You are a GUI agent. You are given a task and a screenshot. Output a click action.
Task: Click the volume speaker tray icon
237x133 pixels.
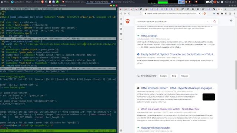[211, 2]
